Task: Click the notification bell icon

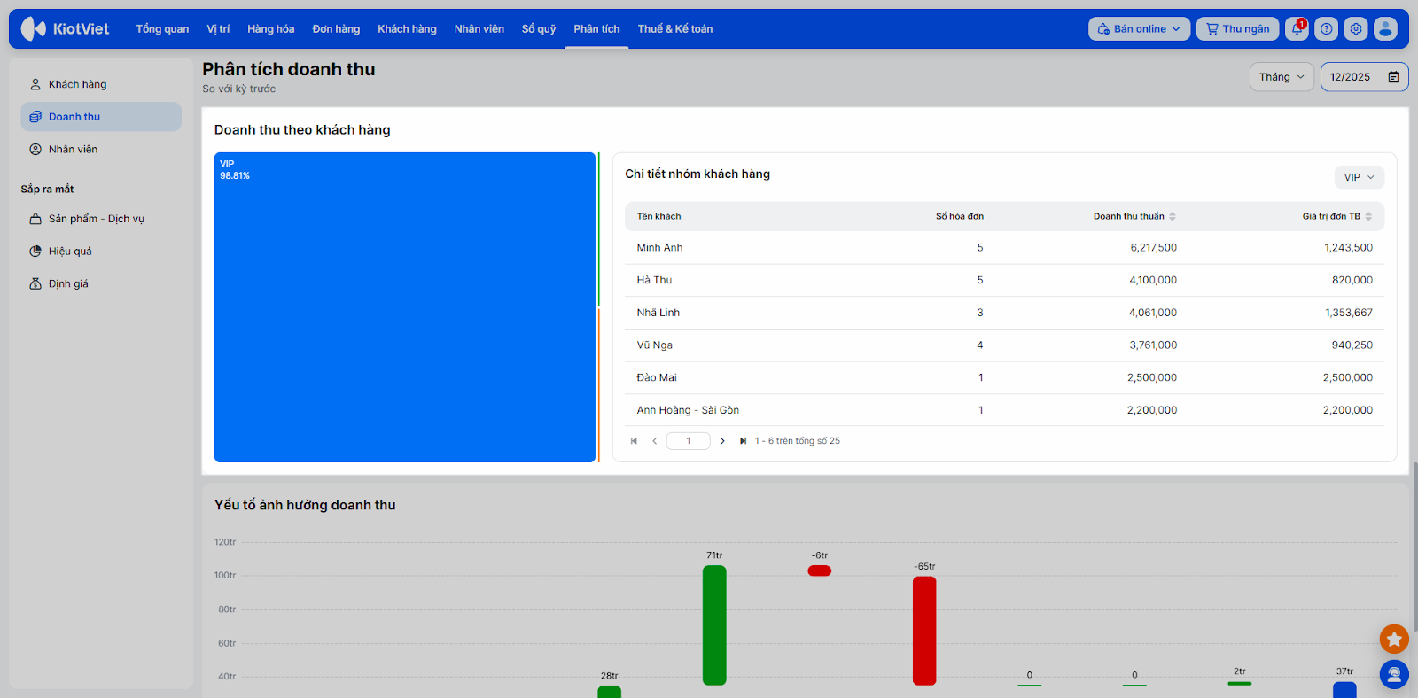Action: coord(1297,29)
